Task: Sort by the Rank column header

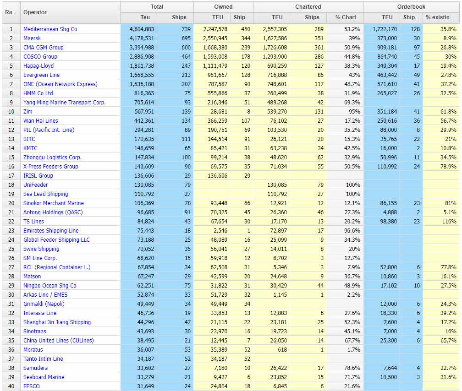Action: click(11, 12)
